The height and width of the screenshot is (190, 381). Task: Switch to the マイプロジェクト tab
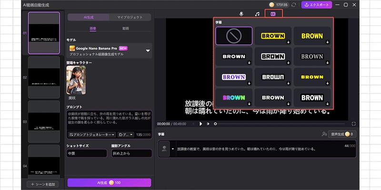(130, 17)
